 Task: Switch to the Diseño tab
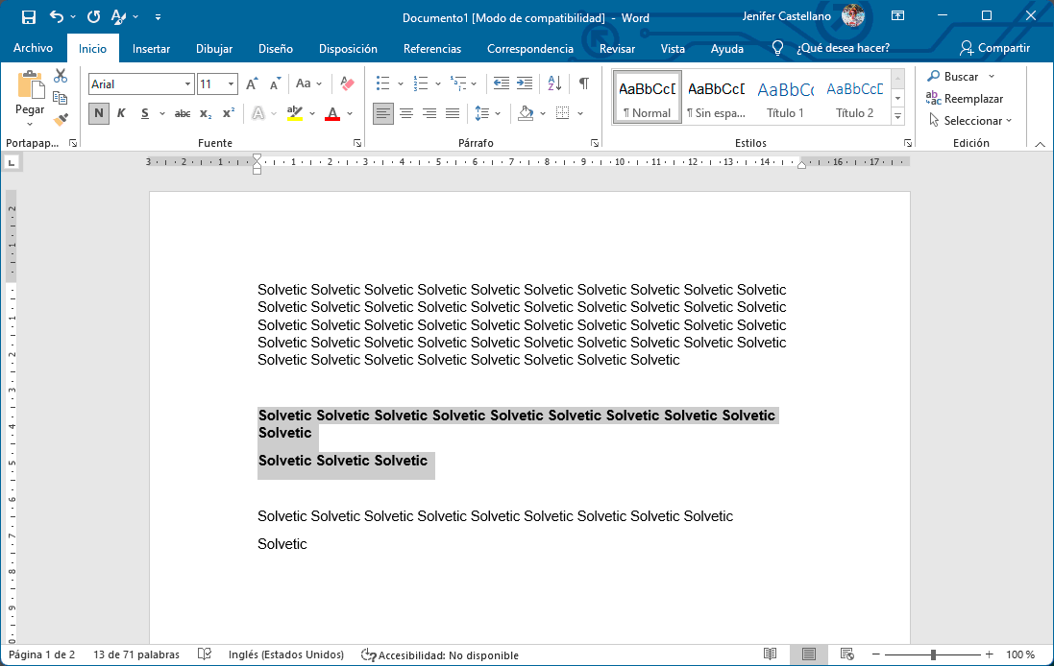tap(276, 48)
